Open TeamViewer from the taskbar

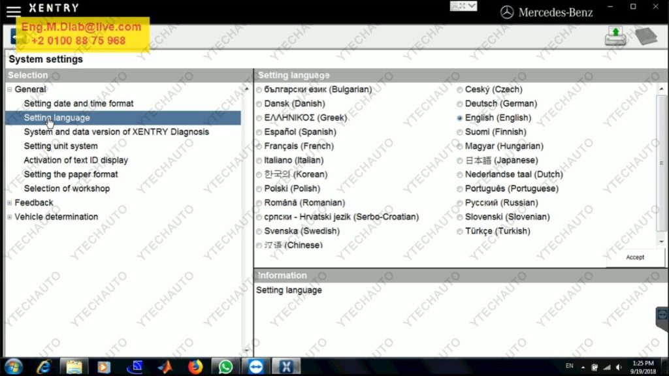[x=255, y=366]
